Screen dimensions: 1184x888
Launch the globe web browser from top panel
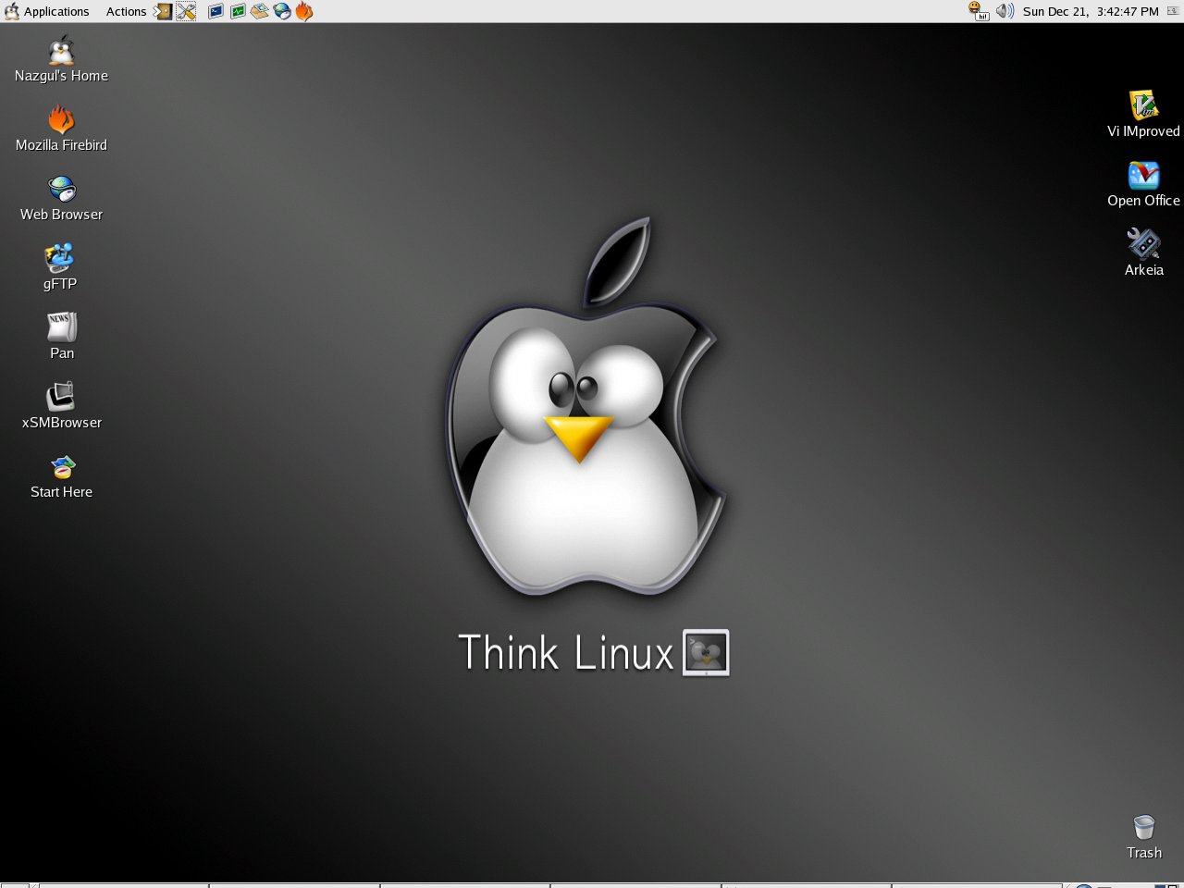[282, 11]
